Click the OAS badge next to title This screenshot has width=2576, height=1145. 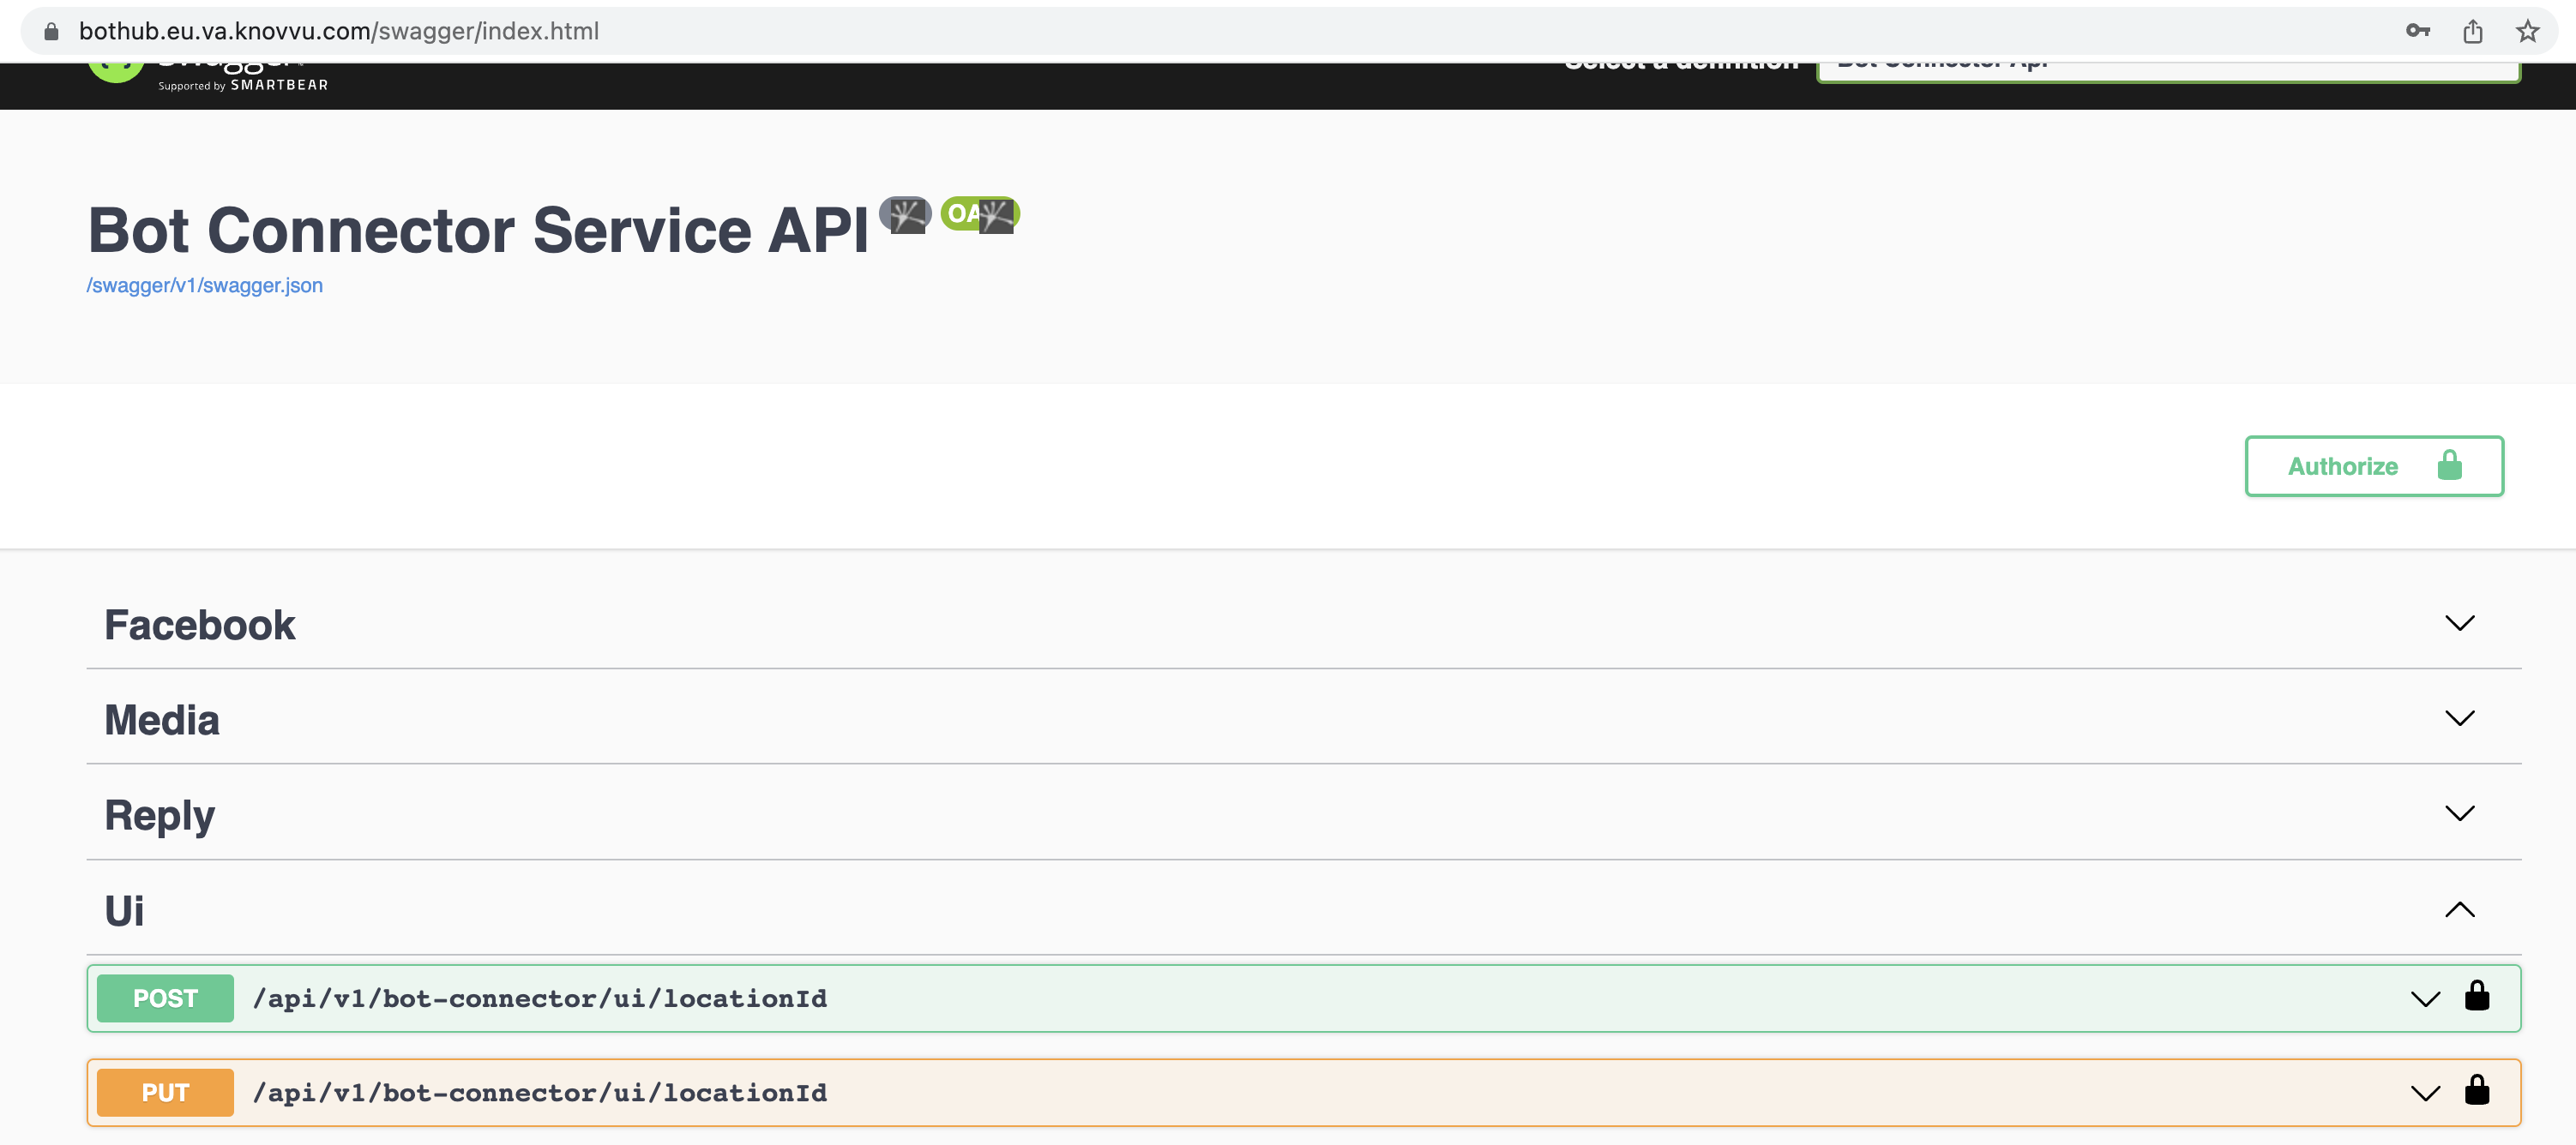[979, 213]
